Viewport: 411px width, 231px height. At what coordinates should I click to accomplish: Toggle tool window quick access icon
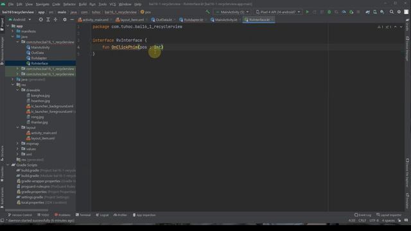[2, 221]
